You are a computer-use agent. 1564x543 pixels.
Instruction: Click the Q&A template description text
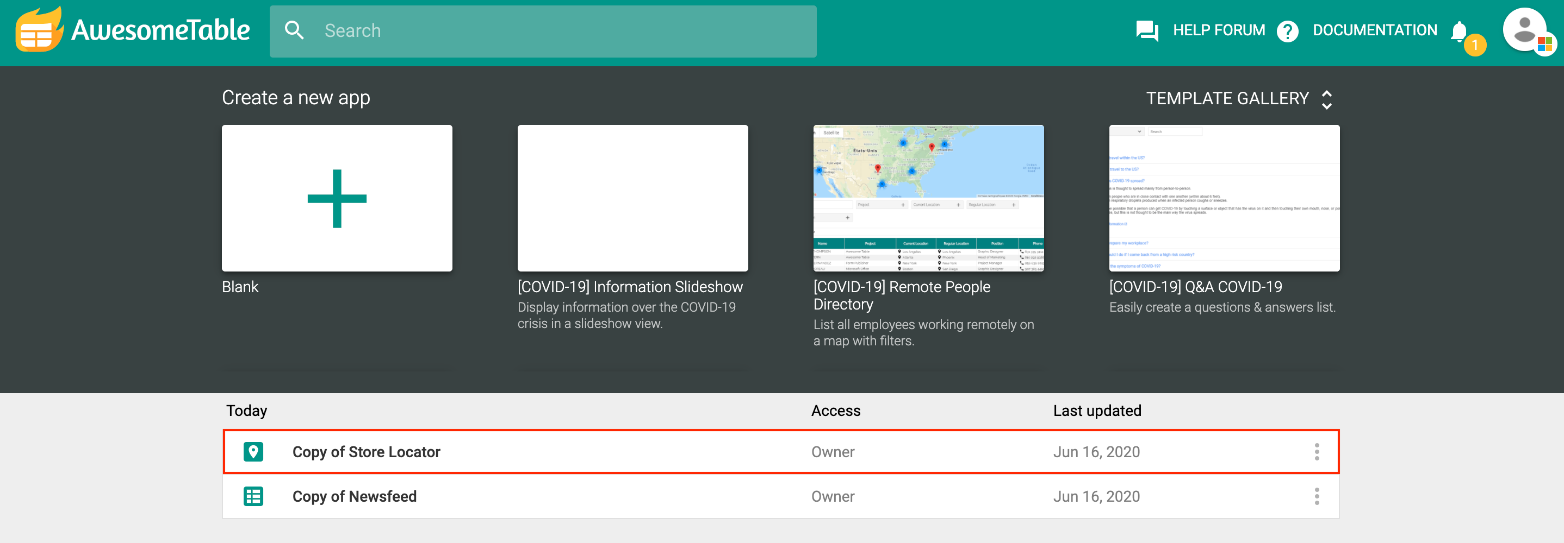point(1222,307)
